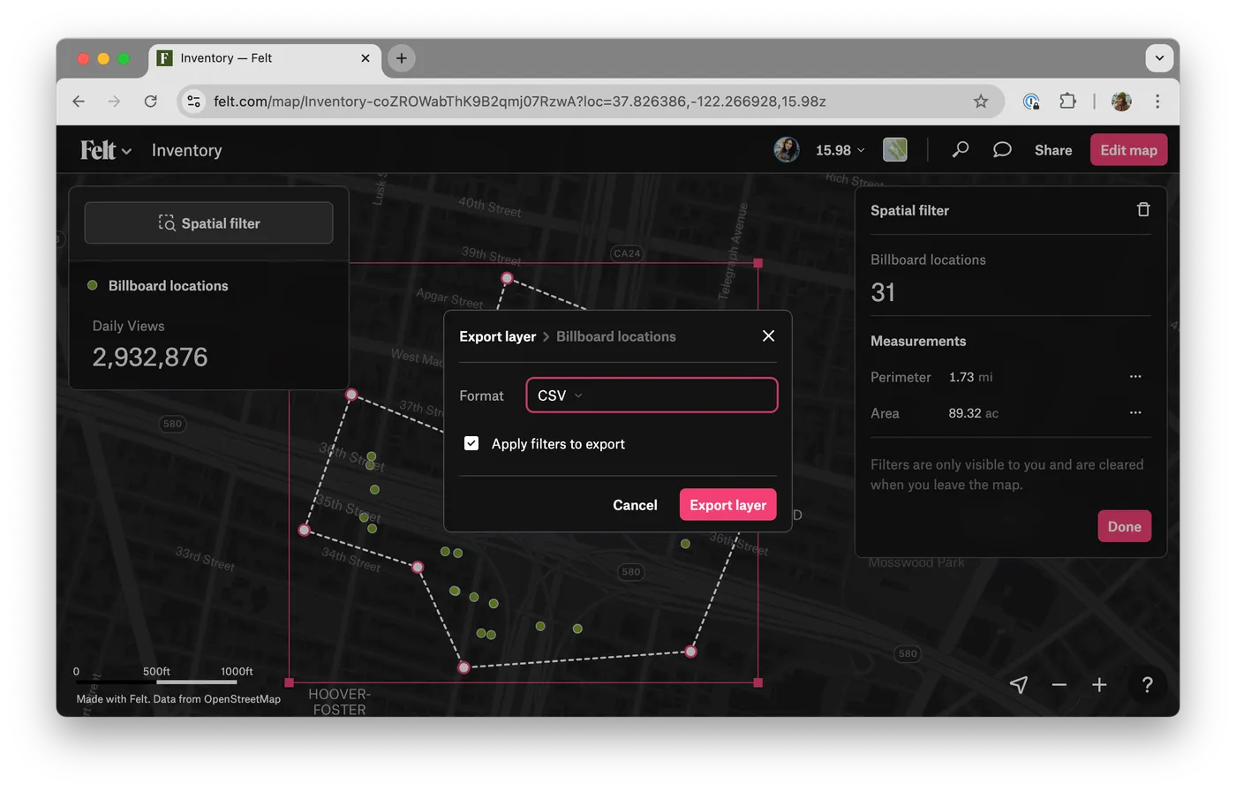Close the Inventory browser tab
The width and height of the screenshot is (1236, 791).
tap(366, 58)
